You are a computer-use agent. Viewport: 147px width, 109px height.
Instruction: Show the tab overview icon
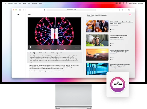[129, 10]
